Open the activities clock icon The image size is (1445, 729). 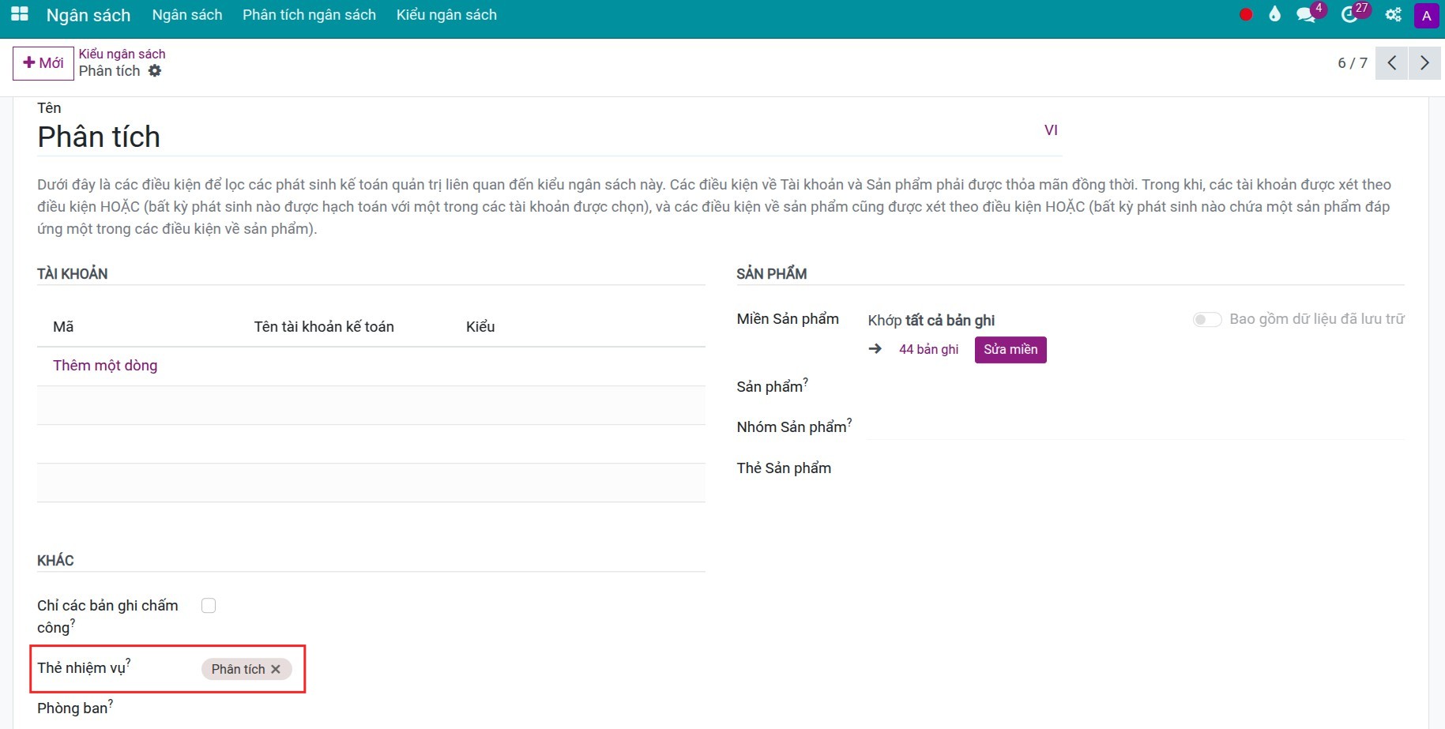pos(1349,15)
